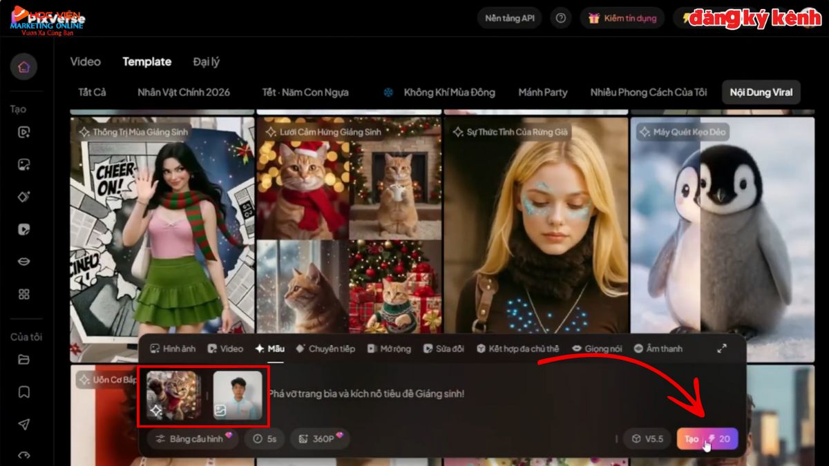Screen dimensions: 829x466
Task: Select the Nội Dung Viral filter
Action: point(761,92)
